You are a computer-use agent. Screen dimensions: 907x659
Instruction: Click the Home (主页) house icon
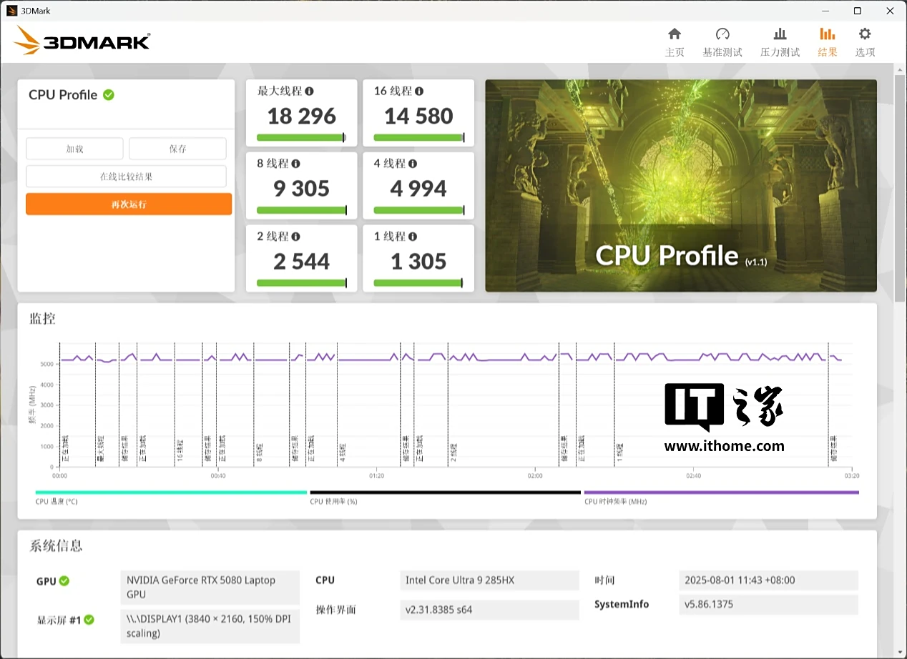click(x=674, y=34)
